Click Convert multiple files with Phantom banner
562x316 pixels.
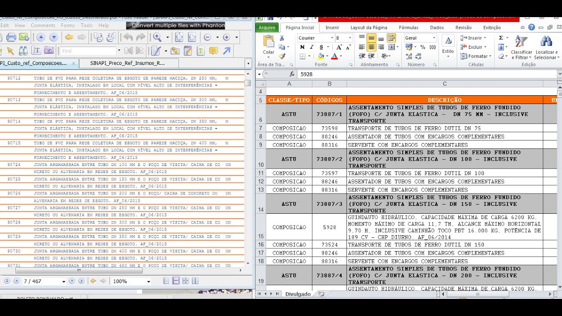pyautogui.click(x=175, y=25)
